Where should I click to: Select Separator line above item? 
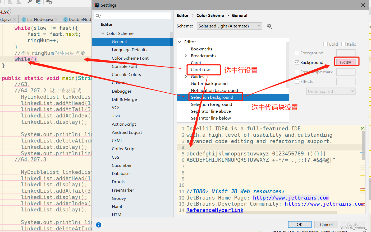[211, 111]
